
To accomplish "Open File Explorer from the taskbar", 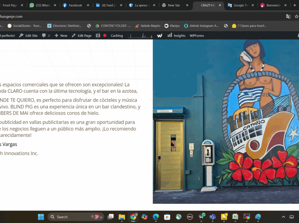I will [122, 217].
